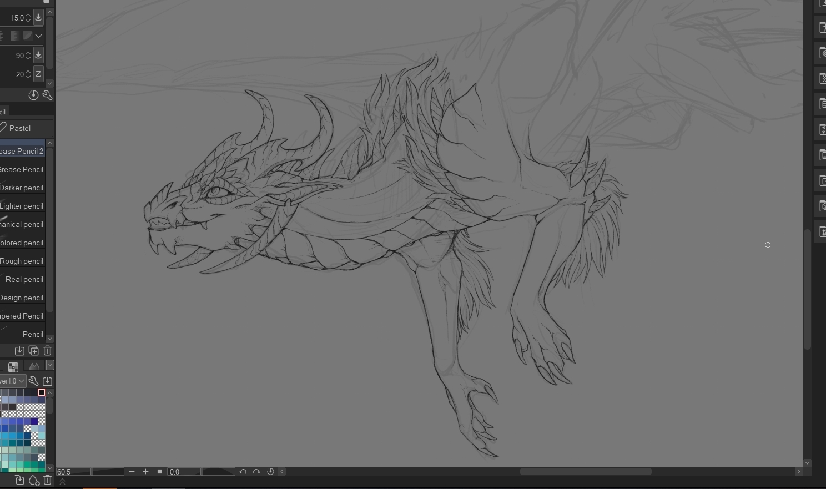Expand the brush shape preset dropdown
The height and width of the screenshot is (489, 826).
[38, 36]
